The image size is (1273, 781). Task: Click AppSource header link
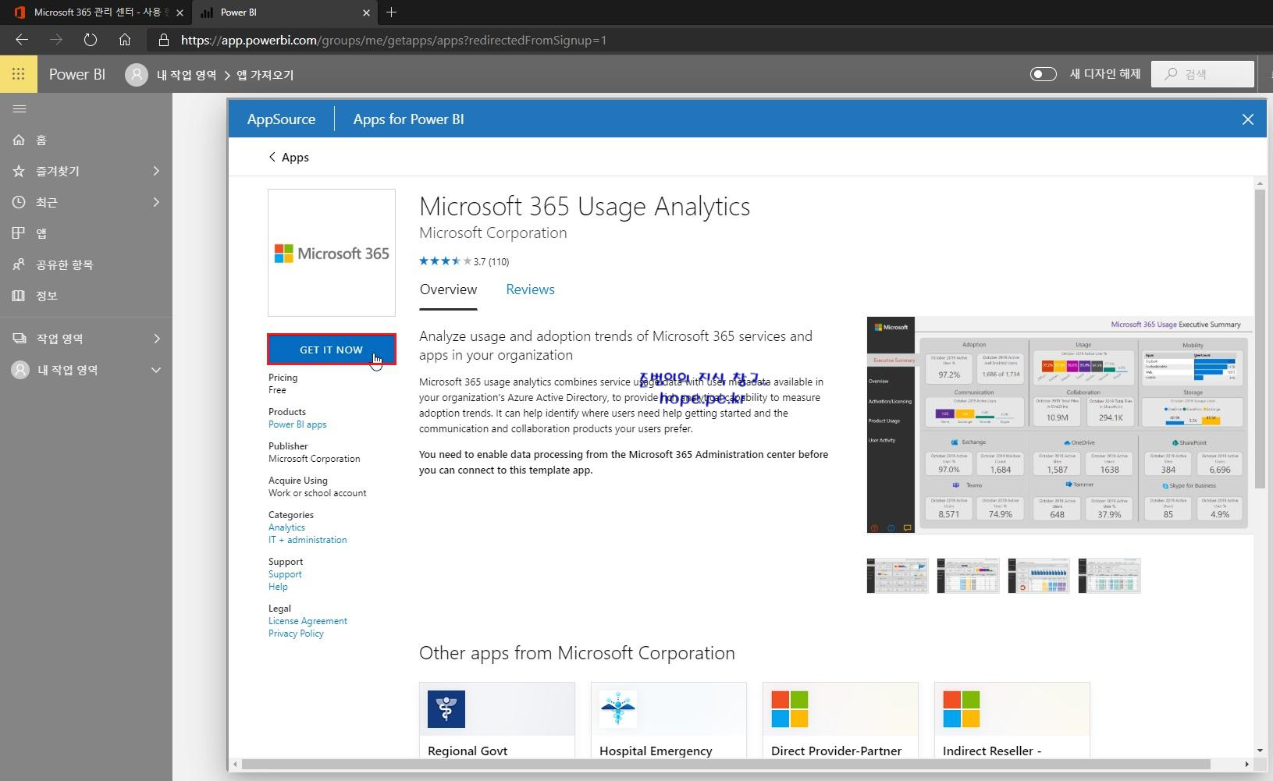pos(281,119)
